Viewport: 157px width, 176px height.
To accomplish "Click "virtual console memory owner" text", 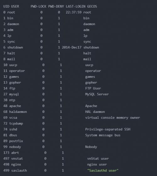I will (112, 118).
